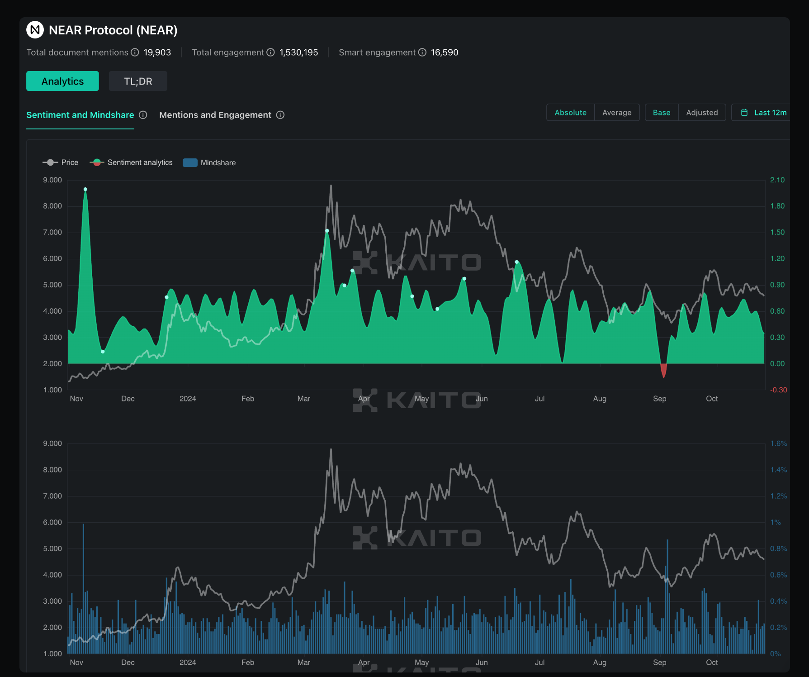This screenshot has height=677, width=809.
Task: Click the Smart engagement label
Action: [x=377, y=52]
